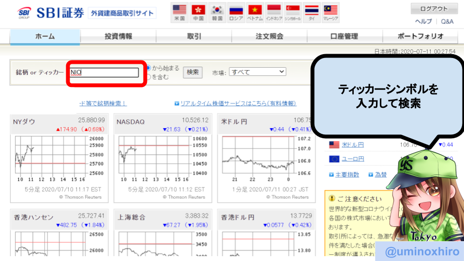The image size is (464, 261).
Task: Open the 投資情報 tab
Action: pos(118,36)
